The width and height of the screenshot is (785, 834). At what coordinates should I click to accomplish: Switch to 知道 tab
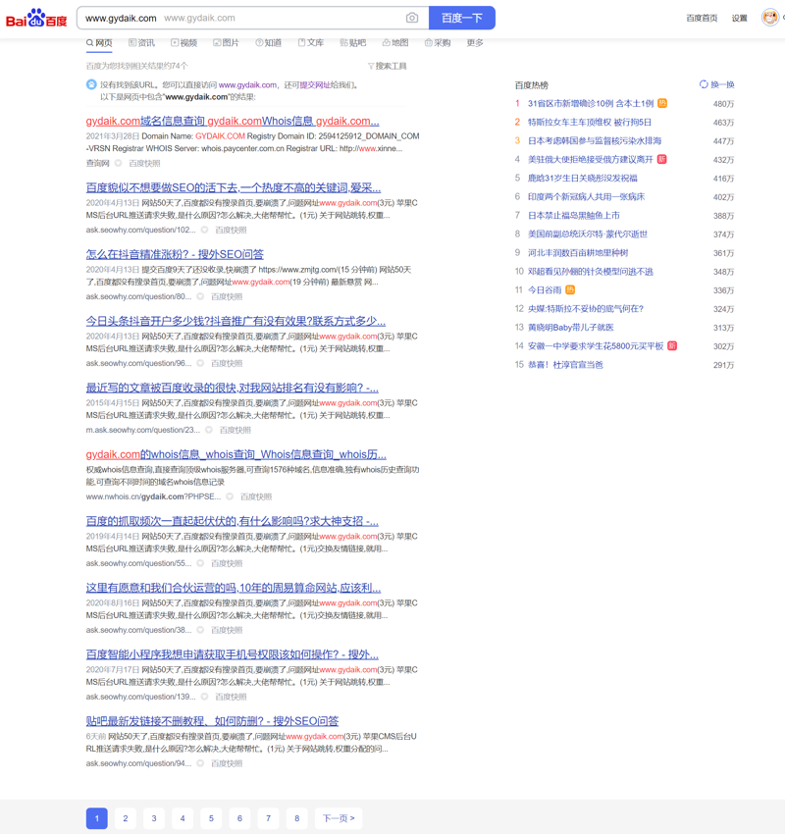(269, 43)
